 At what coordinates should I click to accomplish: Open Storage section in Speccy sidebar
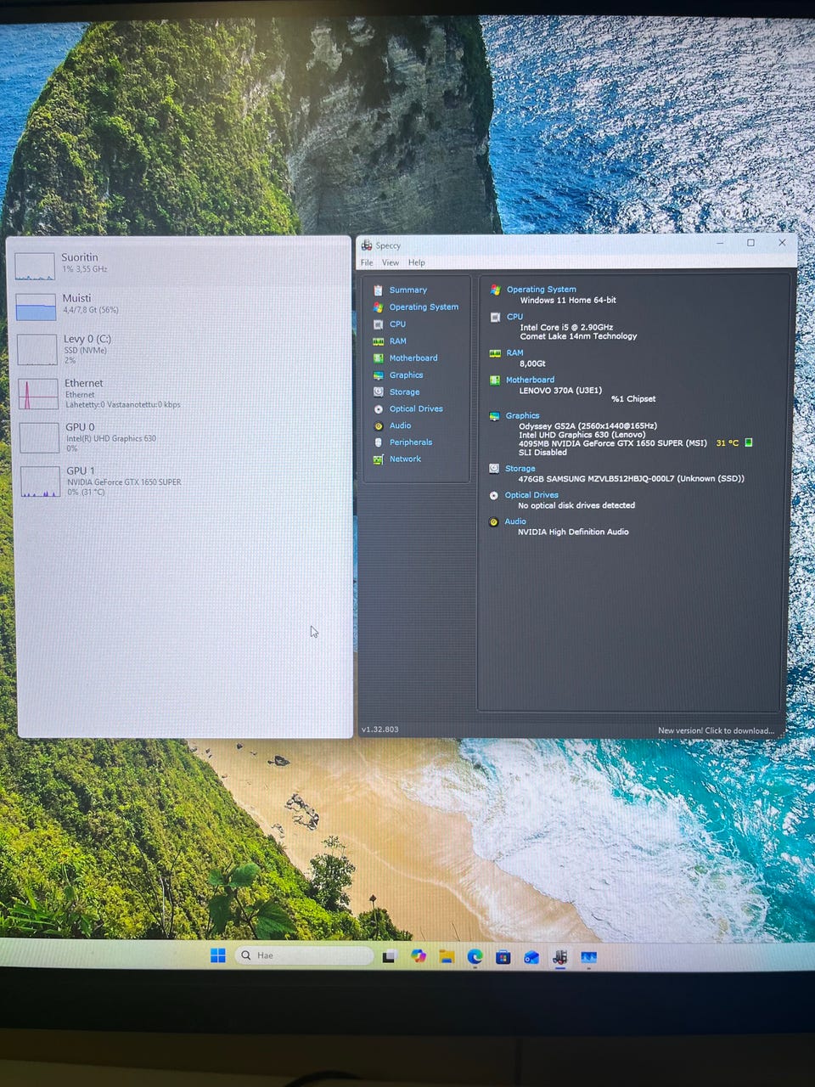coord(404,391)
